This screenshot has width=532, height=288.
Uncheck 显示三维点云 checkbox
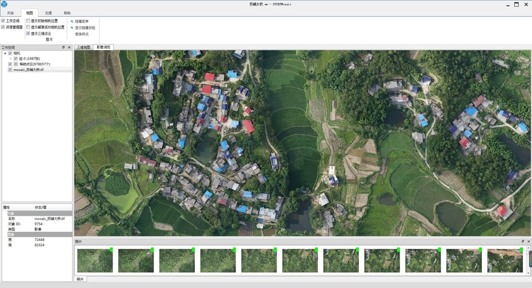(28, 33)
